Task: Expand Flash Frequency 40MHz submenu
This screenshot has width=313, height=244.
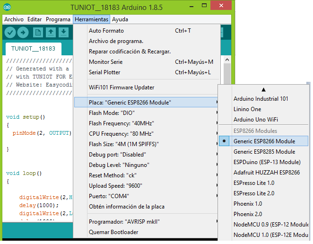Action: tap(146, 123)
